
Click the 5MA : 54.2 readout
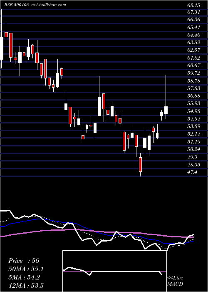24,277
